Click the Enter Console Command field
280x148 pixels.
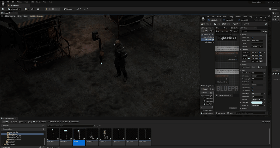point(250,113)
